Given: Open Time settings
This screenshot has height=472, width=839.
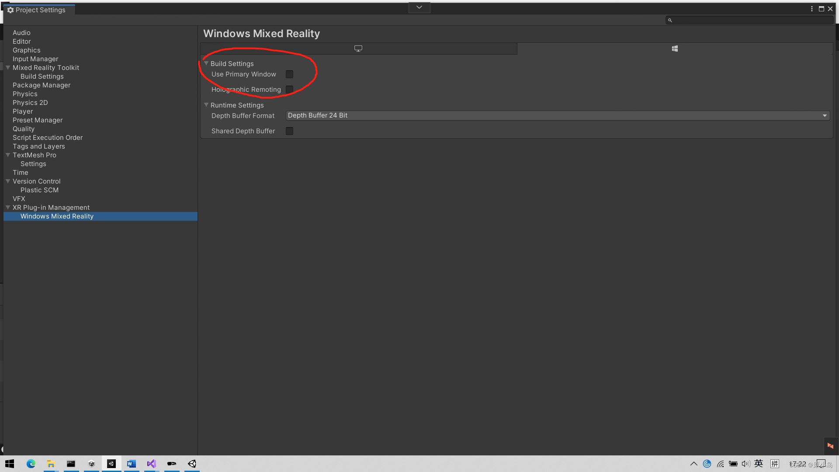Looking at the screenshot, I should click(x=21, y=173).
